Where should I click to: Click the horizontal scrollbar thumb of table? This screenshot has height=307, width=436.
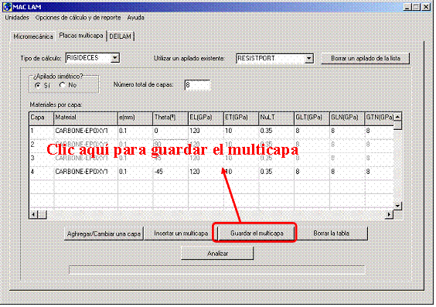click(43, 214)
